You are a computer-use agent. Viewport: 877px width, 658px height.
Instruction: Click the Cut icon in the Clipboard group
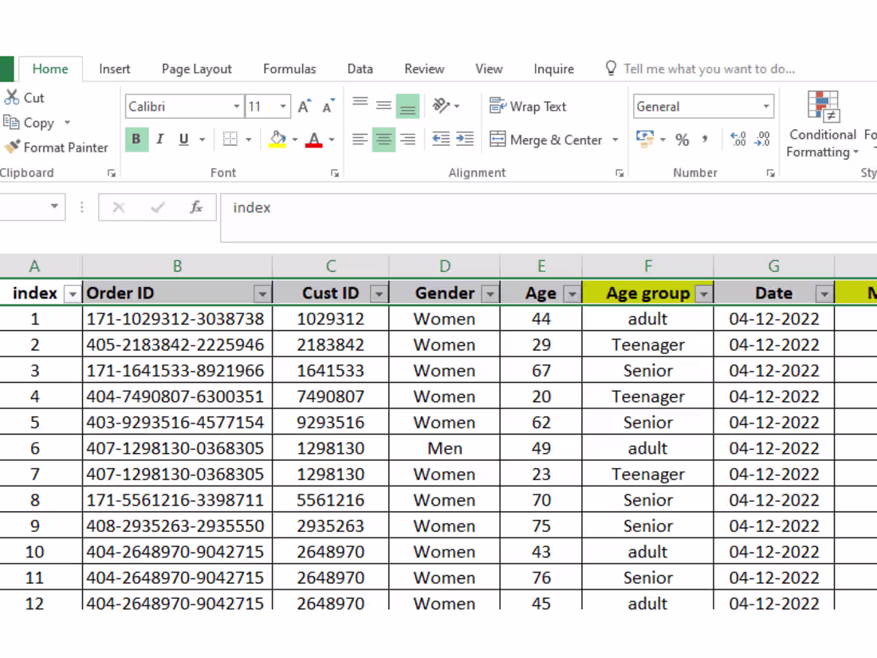[x=13, y=97]
